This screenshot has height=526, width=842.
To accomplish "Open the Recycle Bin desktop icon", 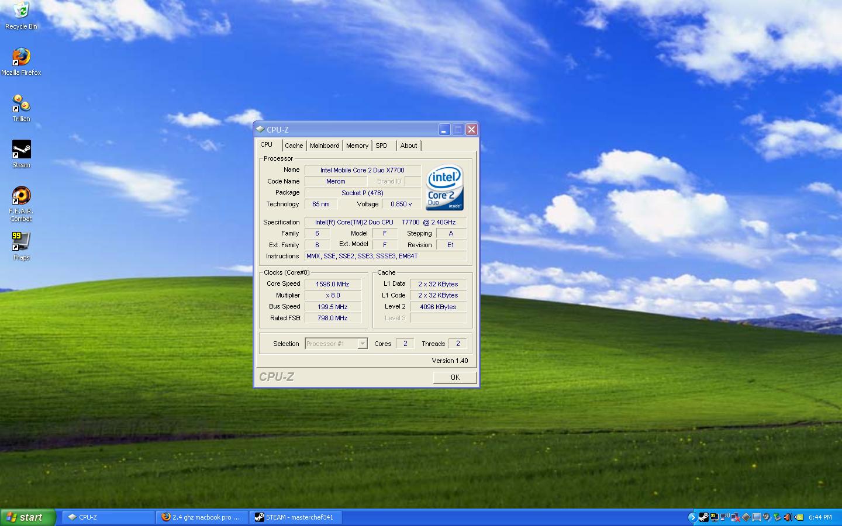I will click(x=21, y=15).
